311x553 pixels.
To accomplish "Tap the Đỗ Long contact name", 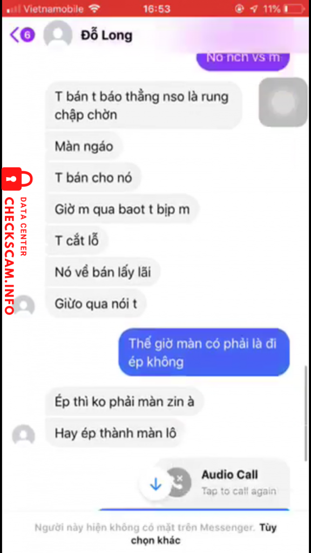I will point(106,35).
